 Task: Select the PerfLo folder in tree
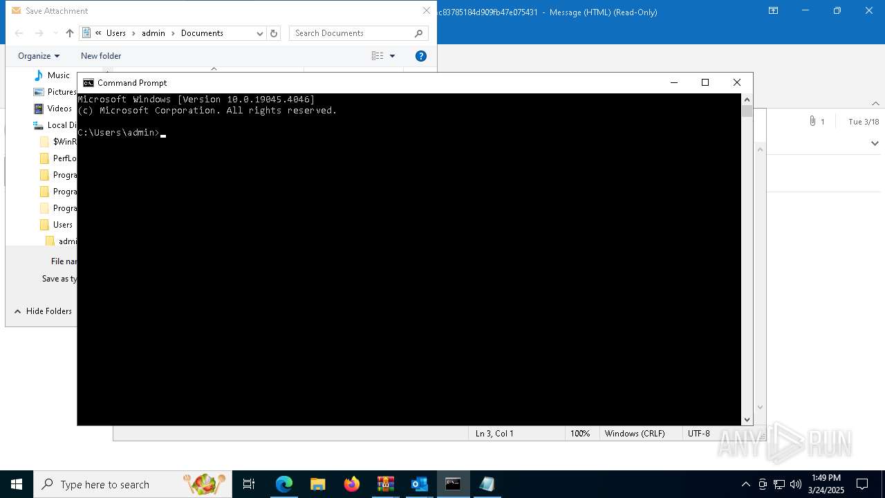tap(59, 158)
